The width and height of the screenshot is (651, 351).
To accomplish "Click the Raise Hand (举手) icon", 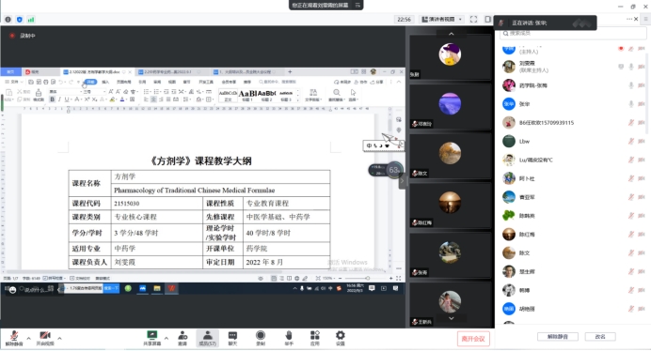I will coord(289,338).
